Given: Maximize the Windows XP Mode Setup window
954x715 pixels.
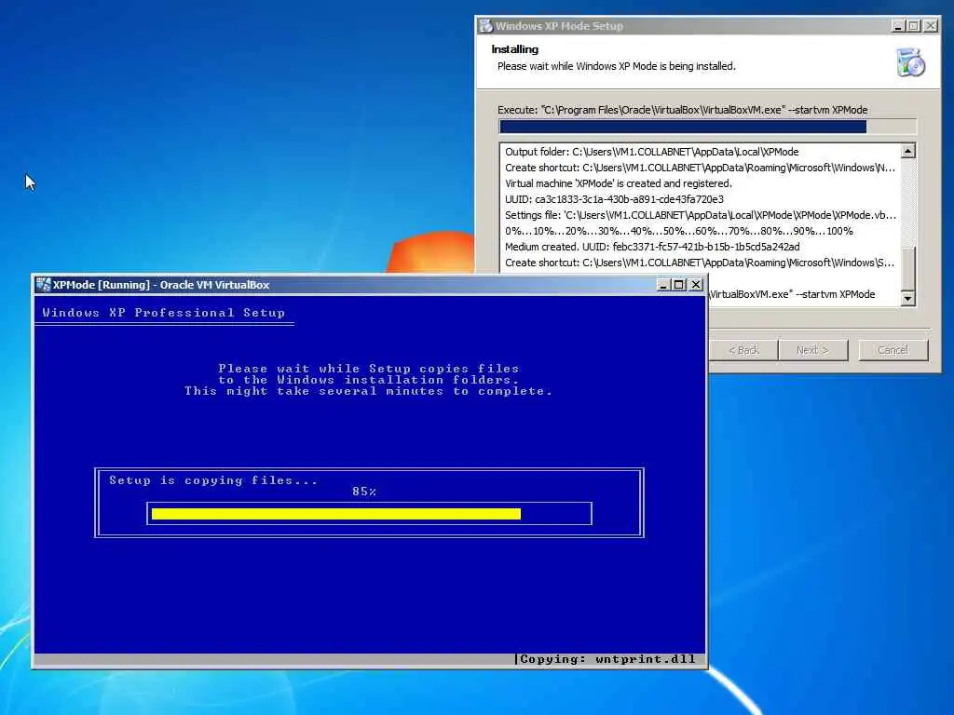Looking at the screenshot, I should point(913,26).
